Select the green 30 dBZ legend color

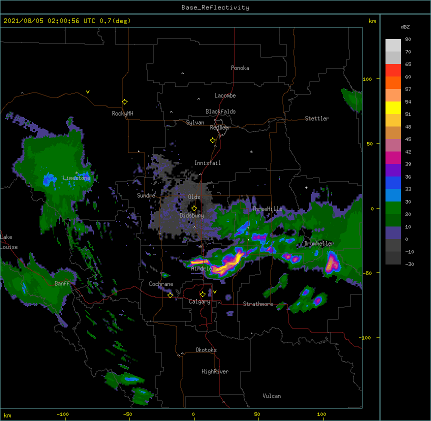(393, 208)
